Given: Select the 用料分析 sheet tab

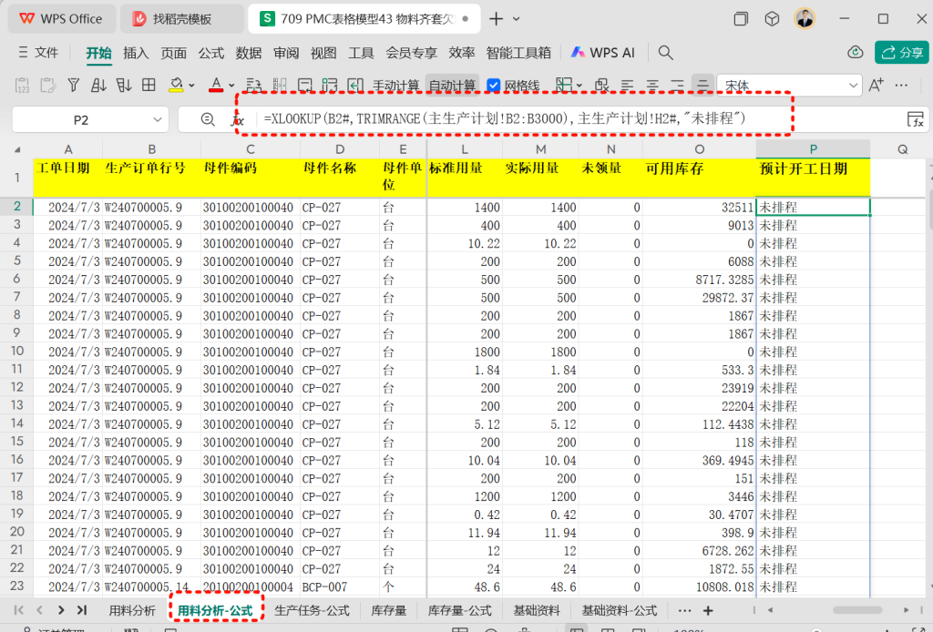Looking at the screenshot, I should tap(132, 610).
